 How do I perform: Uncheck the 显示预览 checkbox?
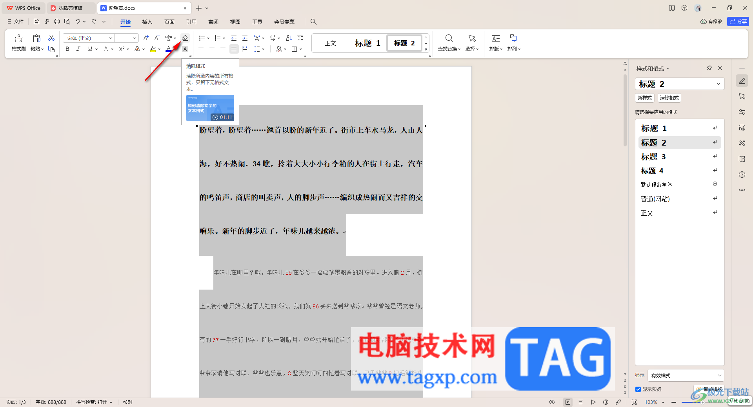pyautogui.click(x=638, y=389)
